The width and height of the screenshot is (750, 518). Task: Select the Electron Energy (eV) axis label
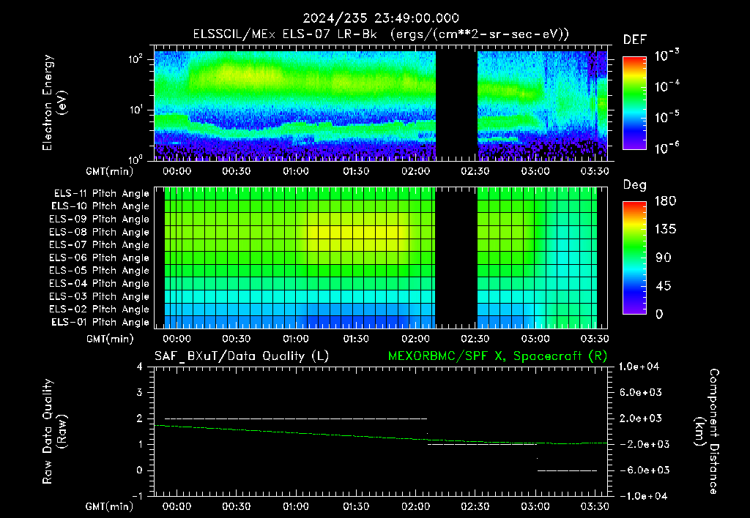coord(54,102)
